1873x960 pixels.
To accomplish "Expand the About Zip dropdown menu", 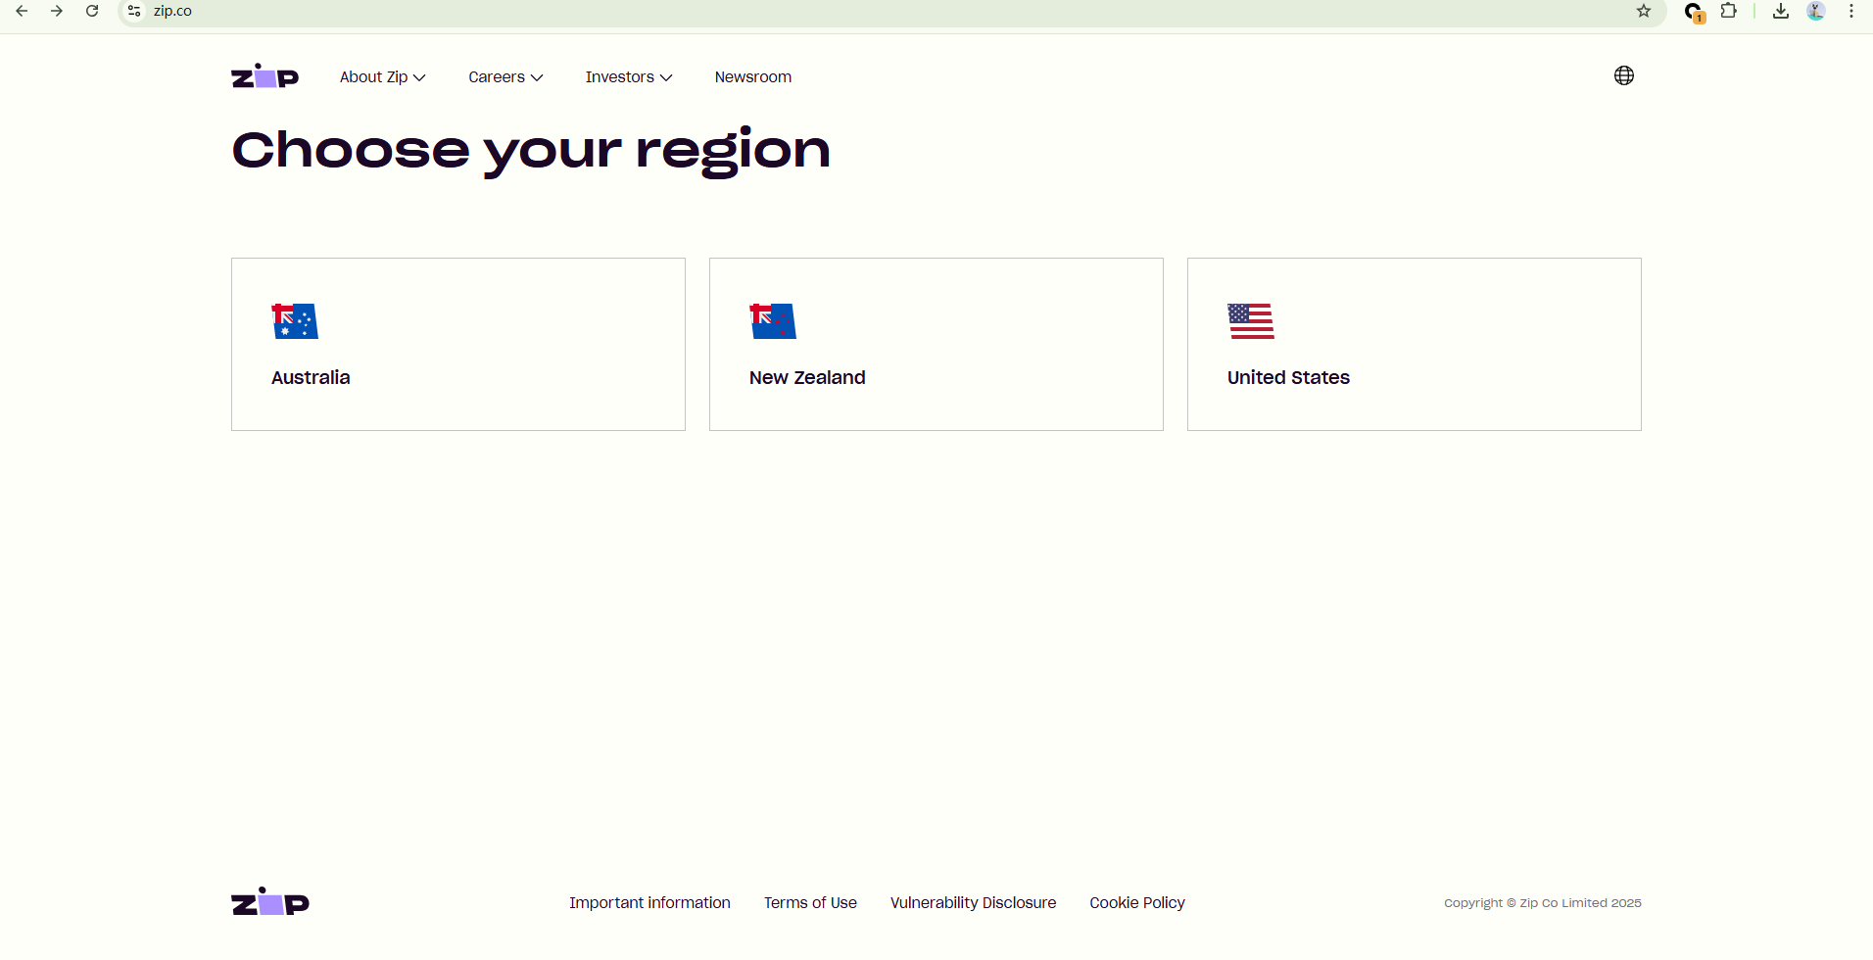I will tap(382, 77).
